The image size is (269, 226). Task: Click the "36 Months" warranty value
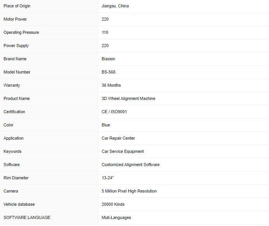tap(111, 85)
